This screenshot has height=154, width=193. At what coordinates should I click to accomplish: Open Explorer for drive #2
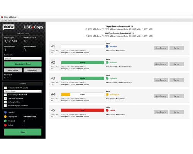tap(161, 64)
